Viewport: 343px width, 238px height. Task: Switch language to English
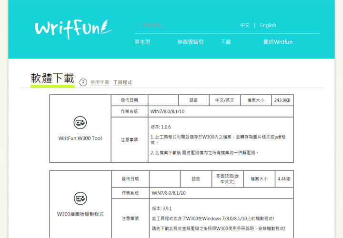pyautogui.click(x=268, y=25)
